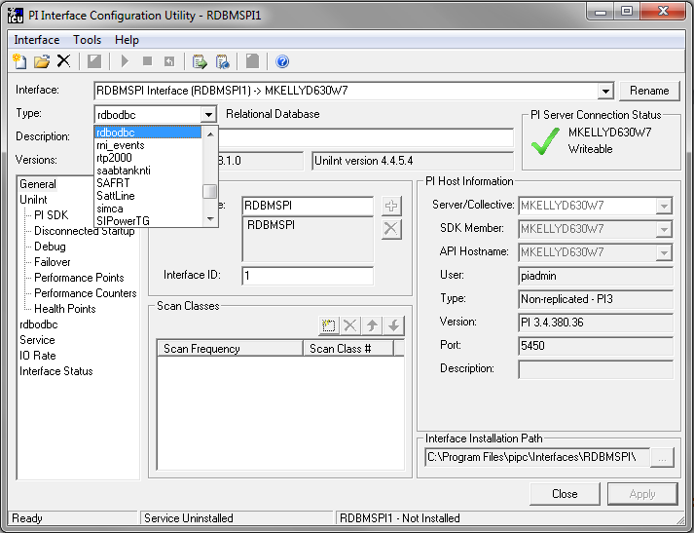
Task: Open help with the blue question icon
Action: click(x=282, y=61)
